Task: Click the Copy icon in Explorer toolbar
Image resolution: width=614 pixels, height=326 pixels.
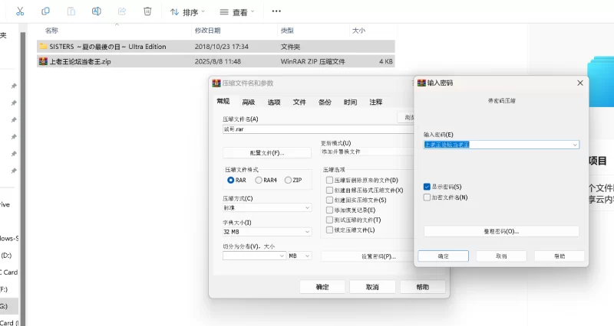Action: click(x=45, y=11)
